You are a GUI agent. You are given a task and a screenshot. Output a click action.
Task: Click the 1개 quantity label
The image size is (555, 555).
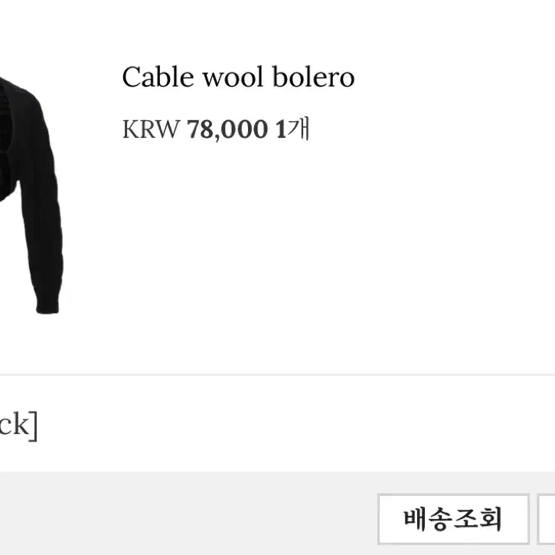(292, 129)
